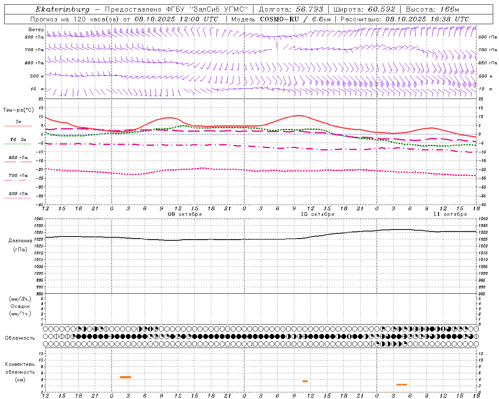Click the Td 2м legend label
Viewport: 499px width, 399px height.
pyautogui.click(x=18, y=139)
